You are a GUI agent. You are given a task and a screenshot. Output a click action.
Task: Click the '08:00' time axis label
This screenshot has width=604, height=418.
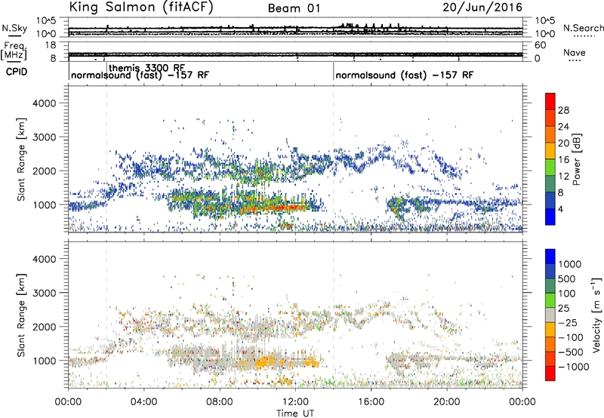click(220, 402)
